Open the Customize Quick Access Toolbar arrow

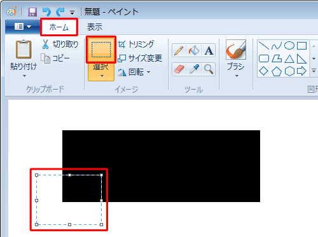tap(73, 13)
